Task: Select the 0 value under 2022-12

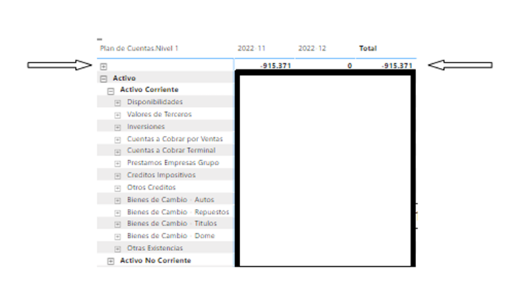Action: (350, 66)
